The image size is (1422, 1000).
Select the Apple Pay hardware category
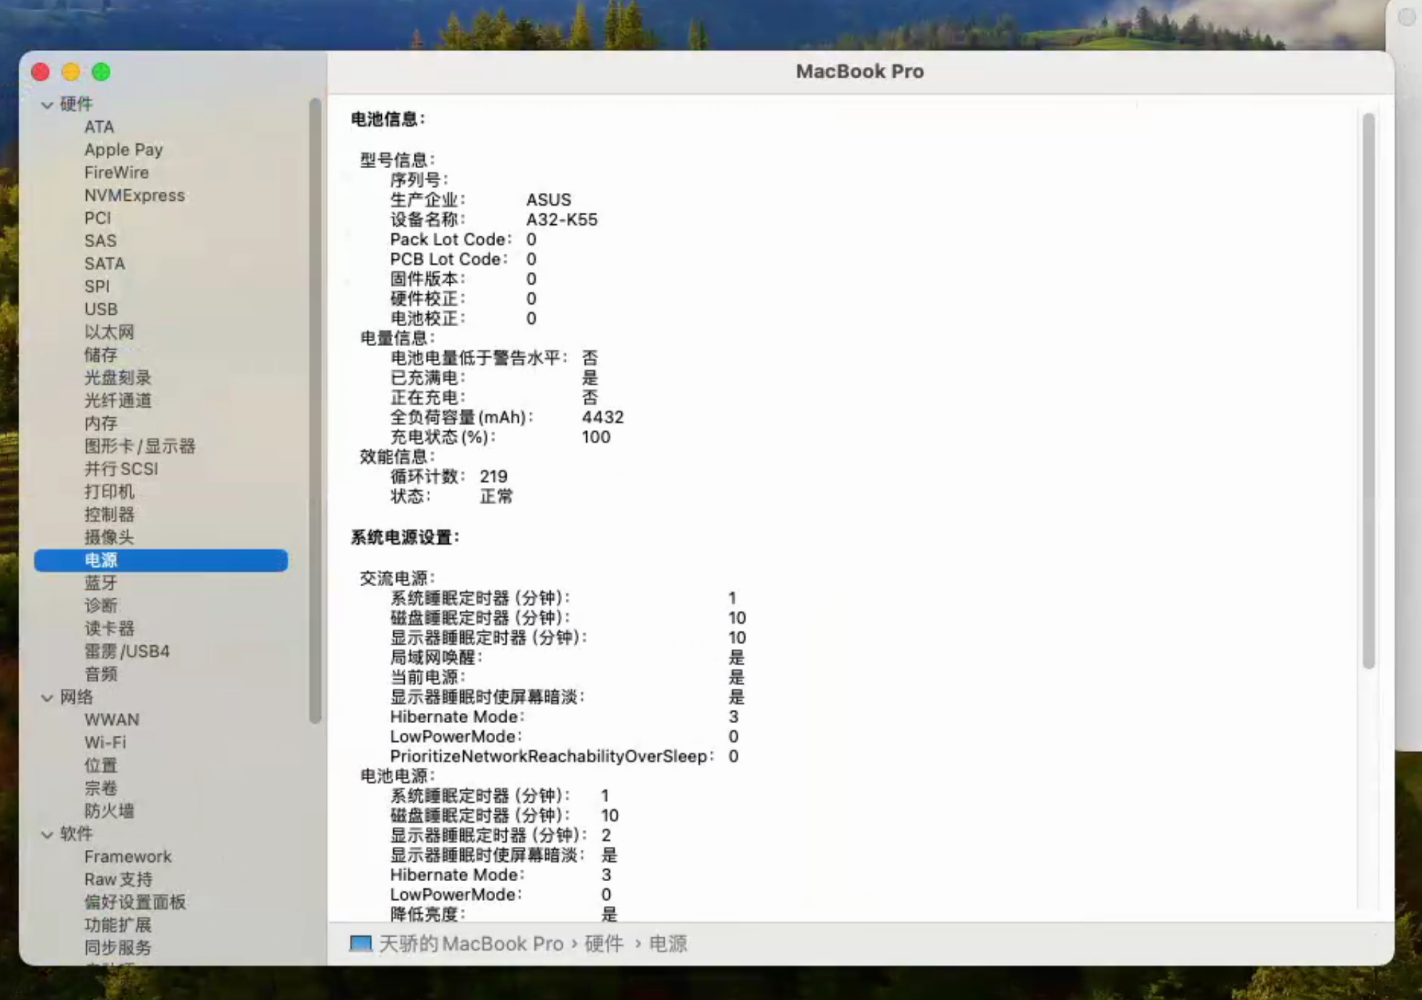point(123,149)
